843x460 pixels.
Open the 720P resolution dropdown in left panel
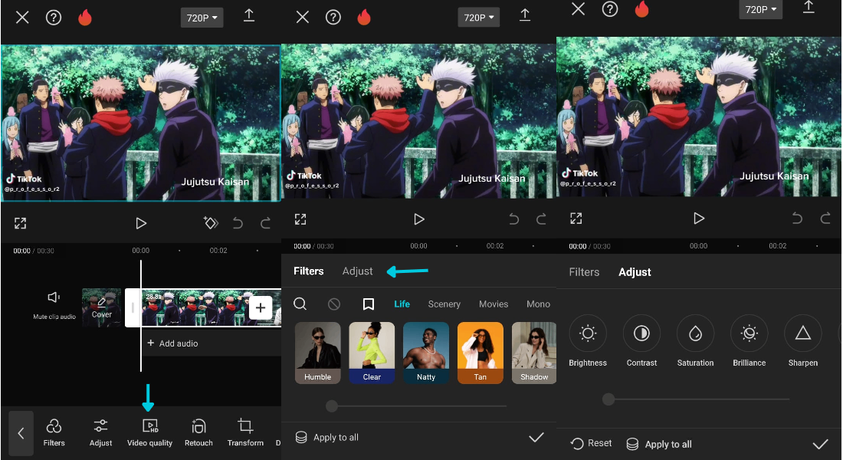[202, 18]
